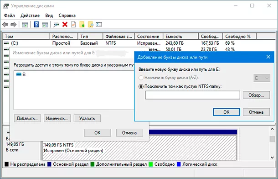278x179 pixels.
Task: Open the 'Действие' menu
Action: (x=30, y=16)
